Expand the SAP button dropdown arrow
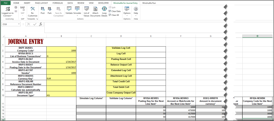The width and height of the screenshot is (274, 121). [x=23, y=16]
